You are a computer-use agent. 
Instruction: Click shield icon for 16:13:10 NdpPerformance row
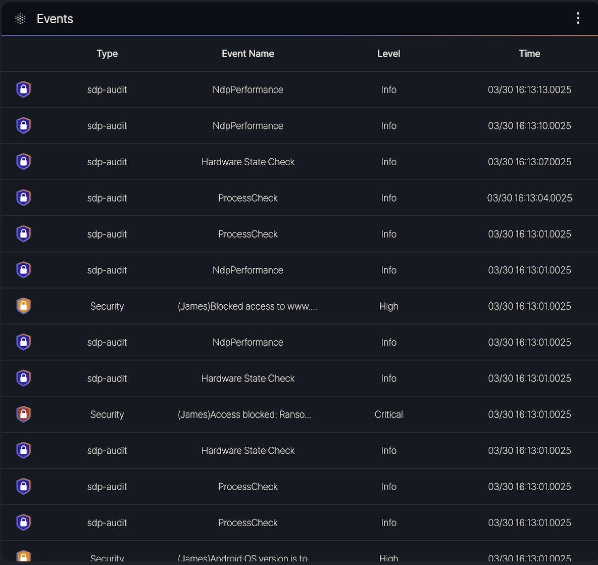pyautogui.click(x=24, y=126)
